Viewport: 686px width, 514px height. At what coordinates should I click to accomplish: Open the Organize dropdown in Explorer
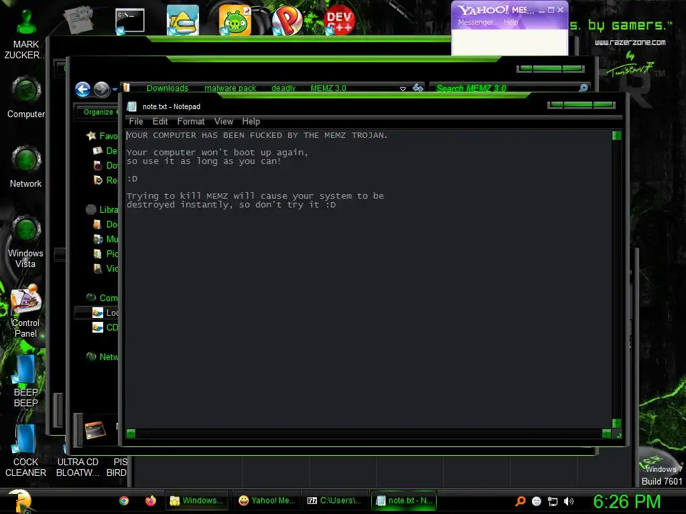click(x=100, y=112)
